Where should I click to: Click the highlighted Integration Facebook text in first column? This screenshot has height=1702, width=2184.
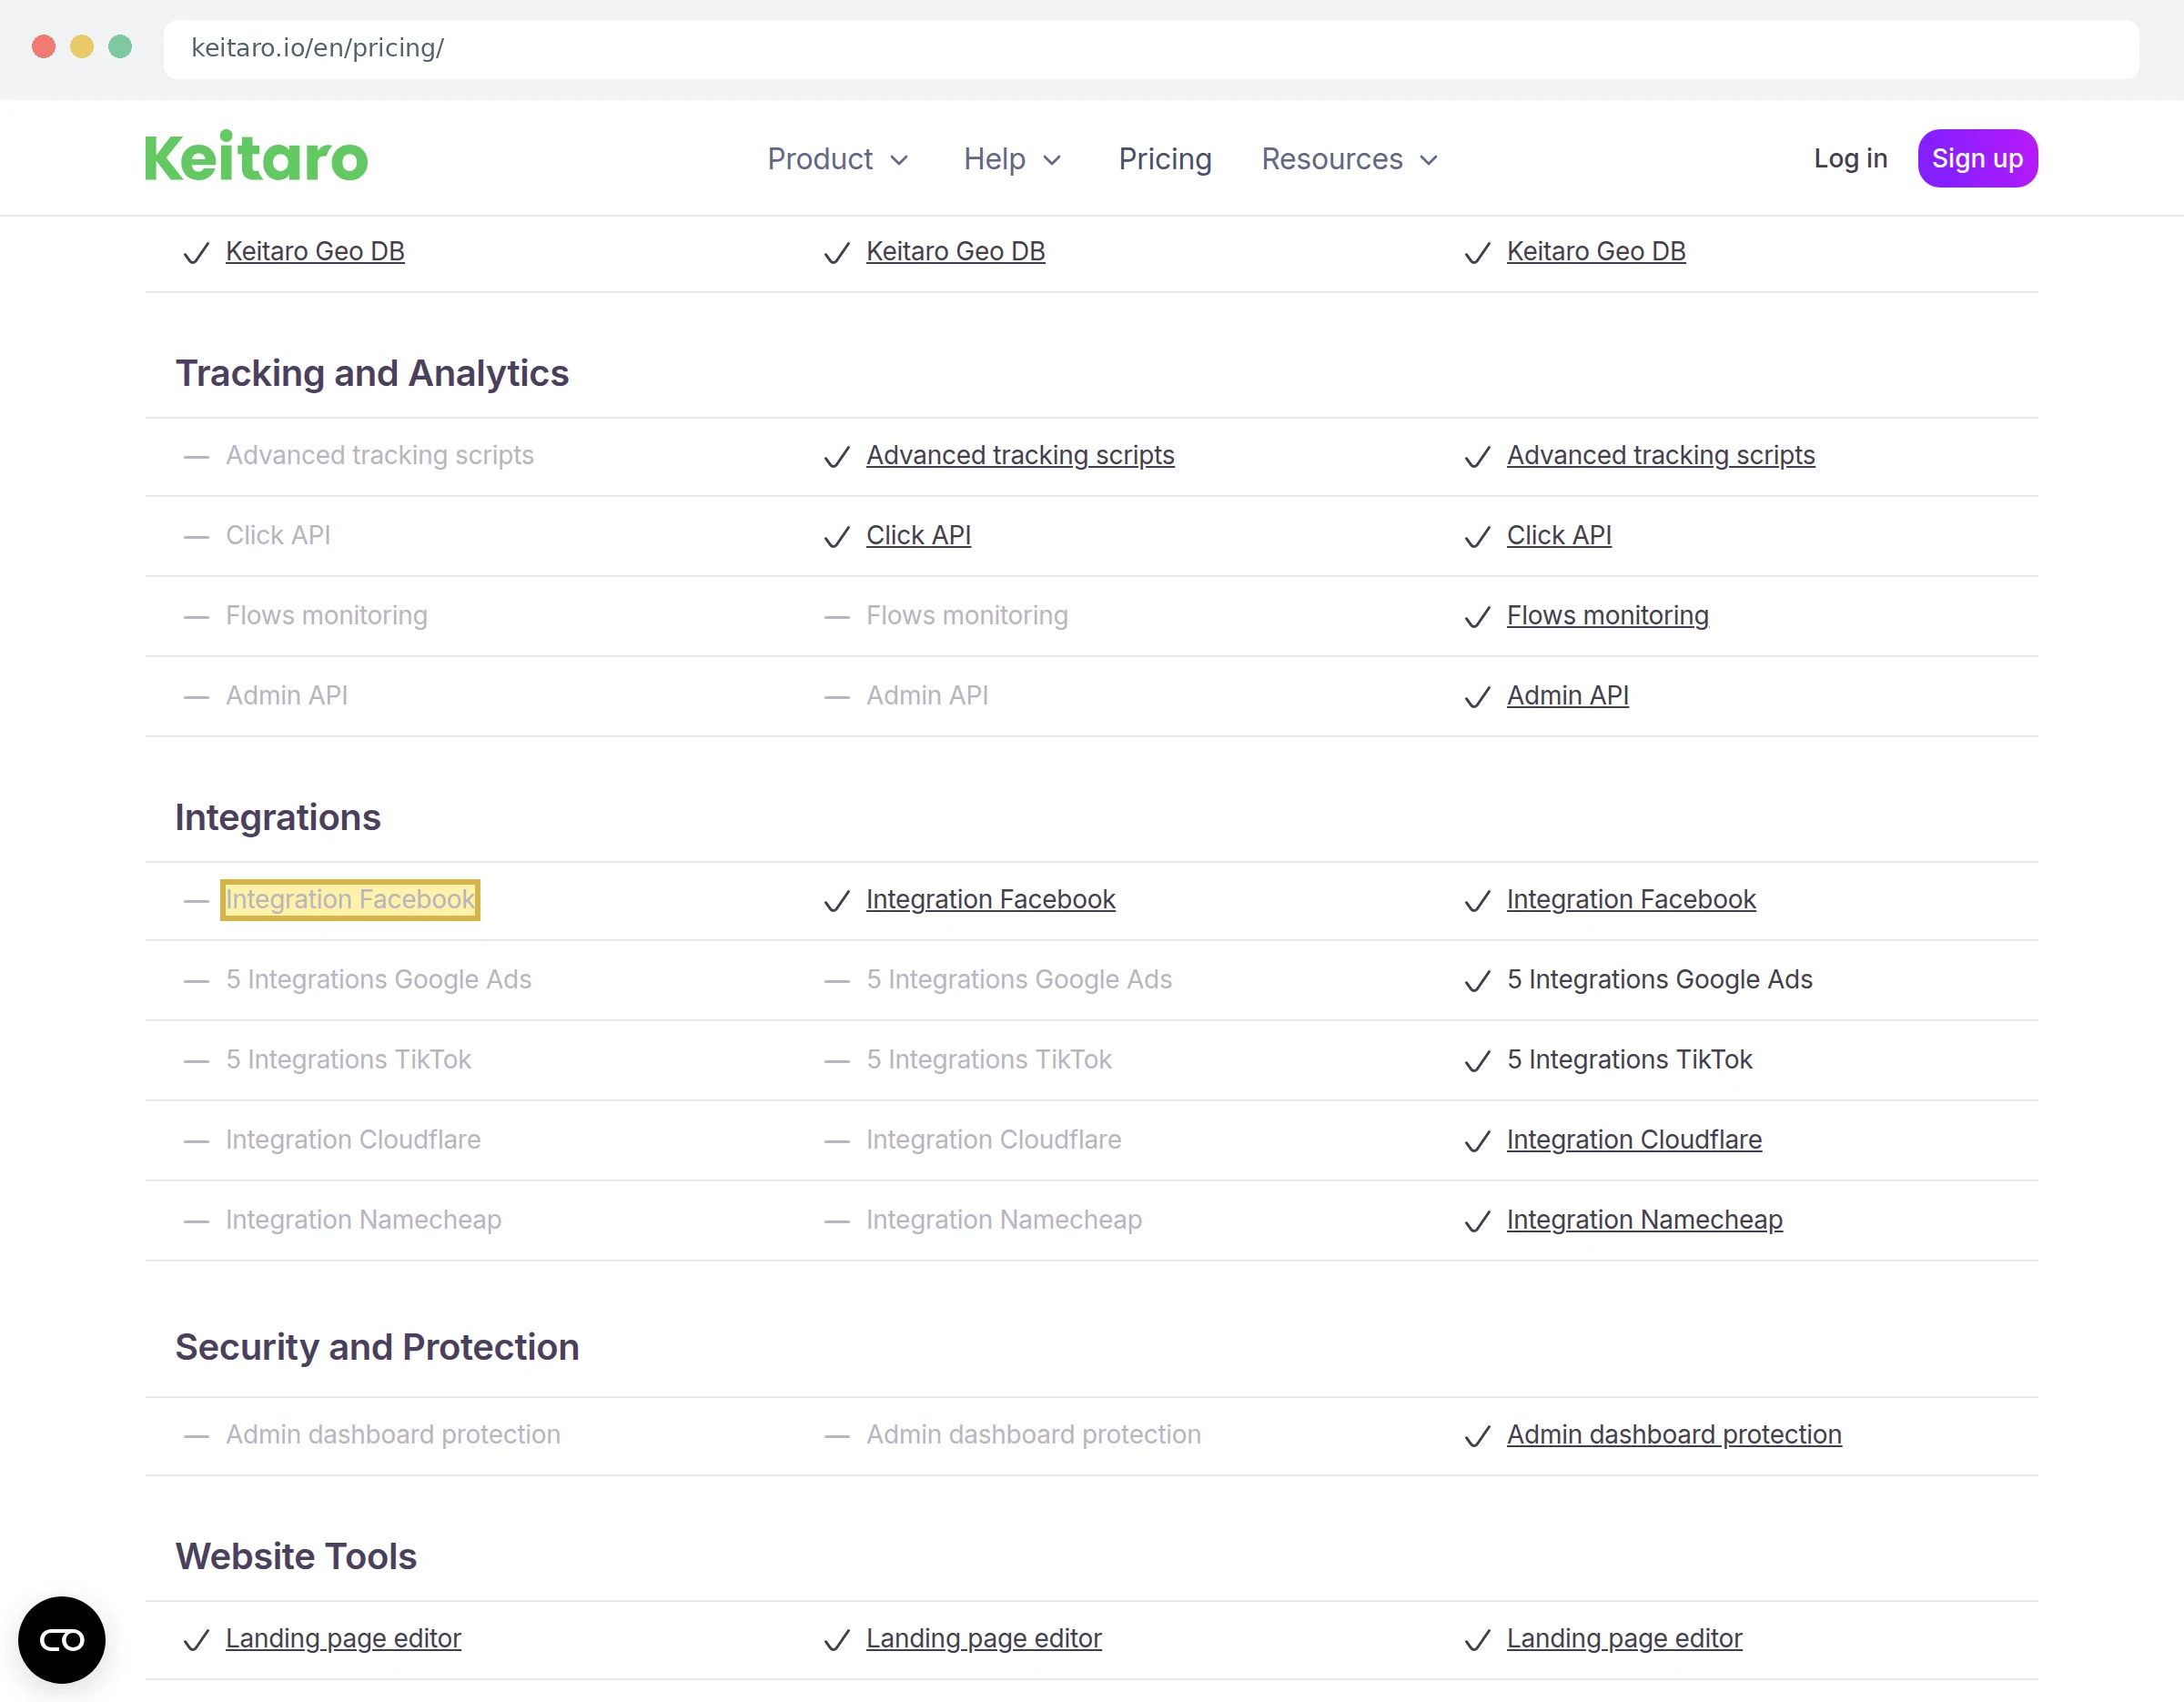[350, 899]
